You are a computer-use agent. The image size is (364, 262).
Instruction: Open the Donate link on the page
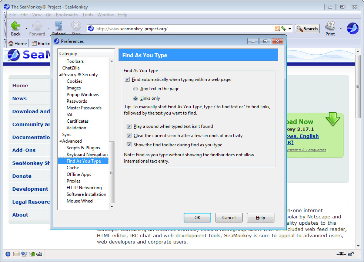point(22,176)
